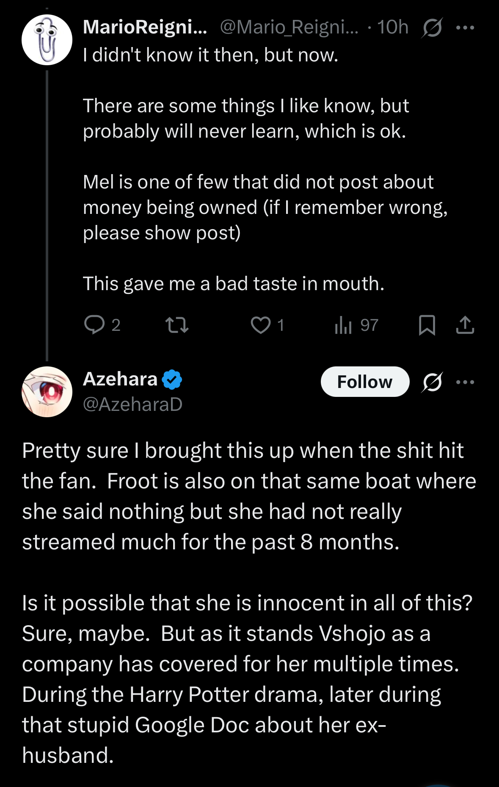Screen dimensions: 499x787
Task: Tap Grok icon on MarioReigni's post
Action: point(432,28)
